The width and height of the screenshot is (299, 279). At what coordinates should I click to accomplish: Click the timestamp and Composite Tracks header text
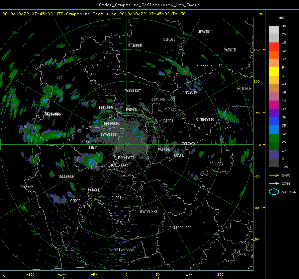pos(94,14)
